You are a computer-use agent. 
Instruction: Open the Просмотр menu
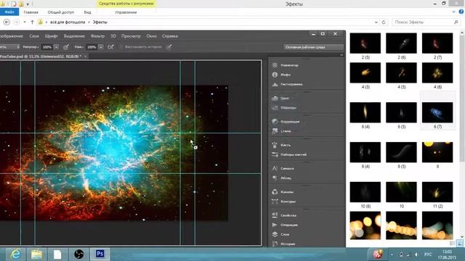[131, 36]
